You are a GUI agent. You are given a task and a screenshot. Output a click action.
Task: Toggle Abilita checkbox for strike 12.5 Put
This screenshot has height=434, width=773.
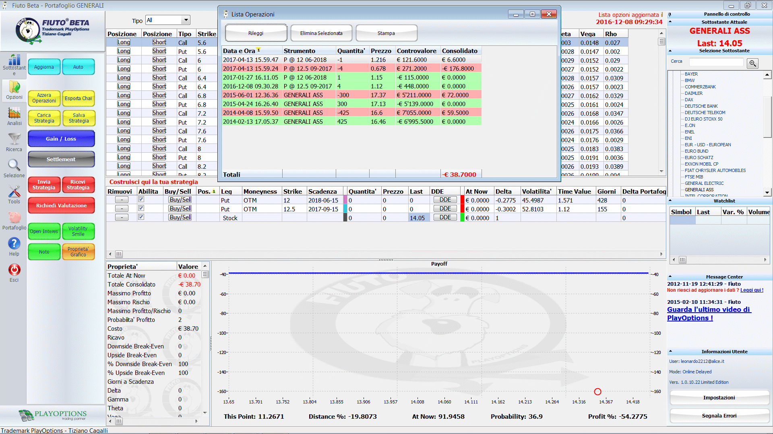click(141, 208)
